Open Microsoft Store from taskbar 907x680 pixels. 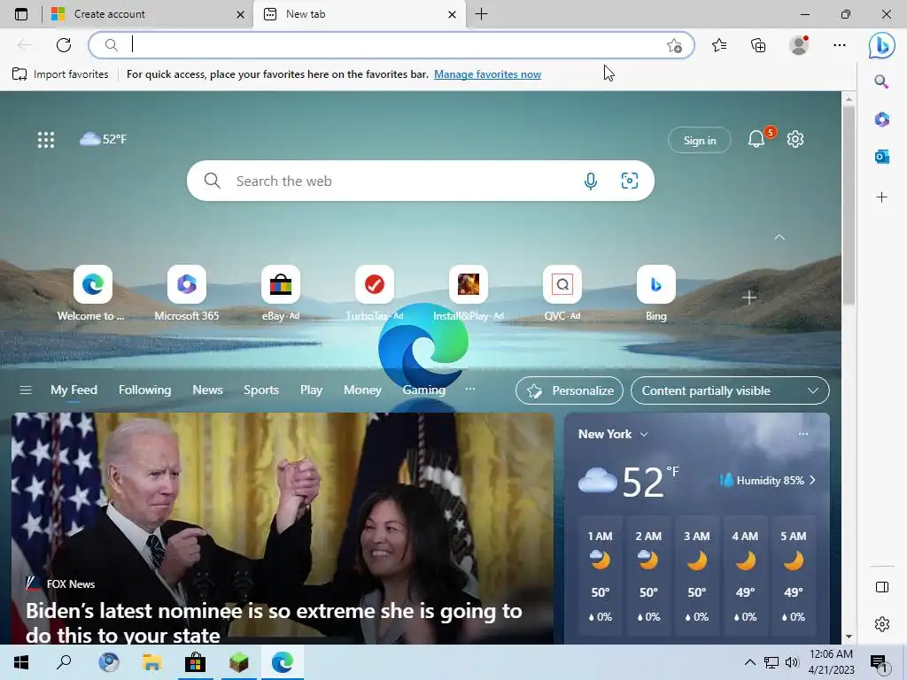[x=196, y=662]
